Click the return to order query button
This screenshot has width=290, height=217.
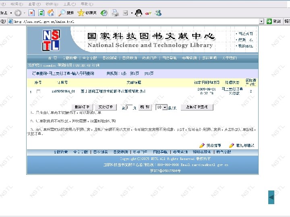197,107
